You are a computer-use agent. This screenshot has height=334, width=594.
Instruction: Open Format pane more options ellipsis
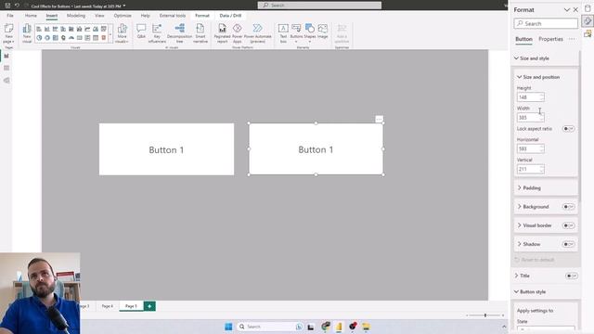click(x=572, y=39)
